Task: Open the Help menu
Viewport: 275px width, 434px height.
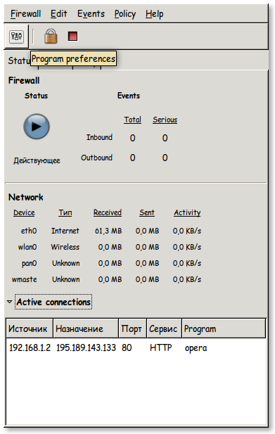Action: pos(154,14)
